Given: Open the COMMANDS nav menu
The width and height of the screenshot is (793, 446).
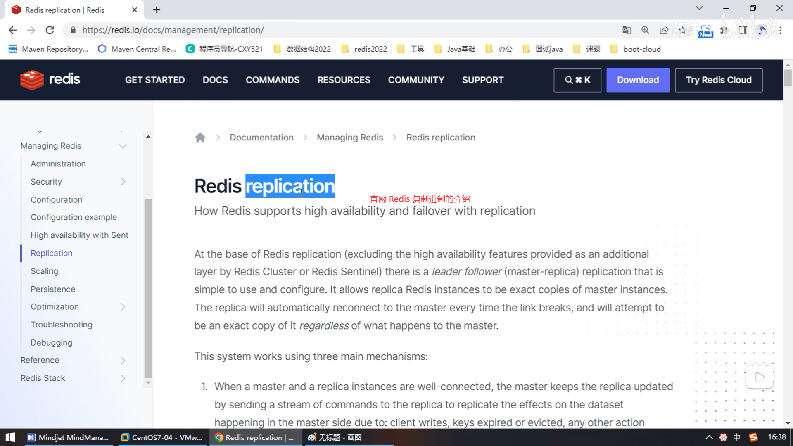Looking at the screenshot, I should (273, 80).
